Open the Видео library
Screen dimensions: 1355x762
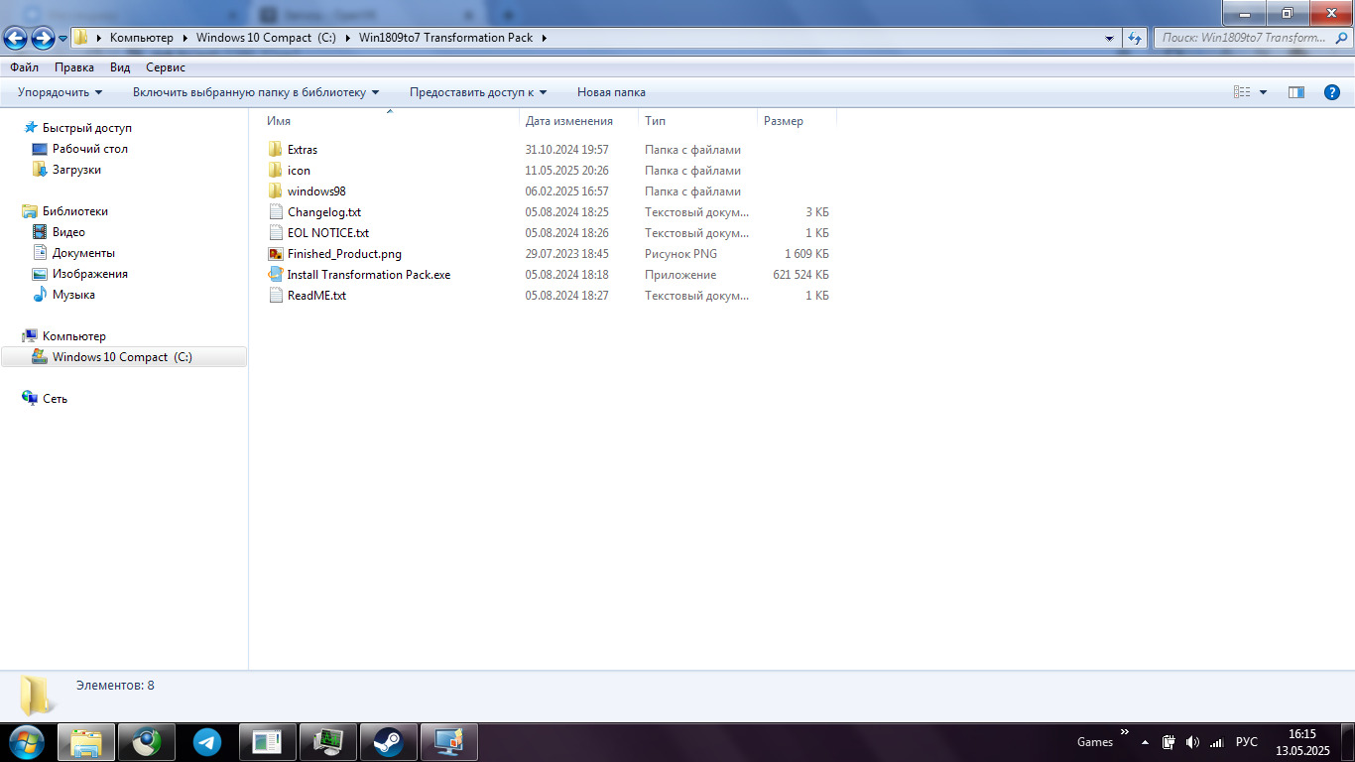68,232
